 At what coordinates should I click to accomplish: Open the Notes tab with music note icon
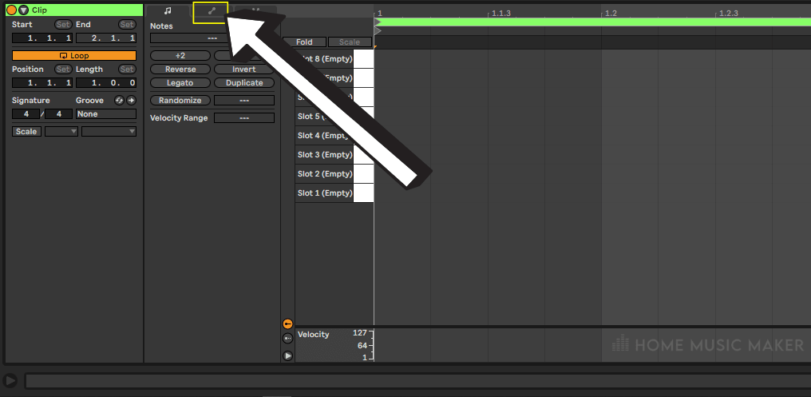click(x=168, y=10)
